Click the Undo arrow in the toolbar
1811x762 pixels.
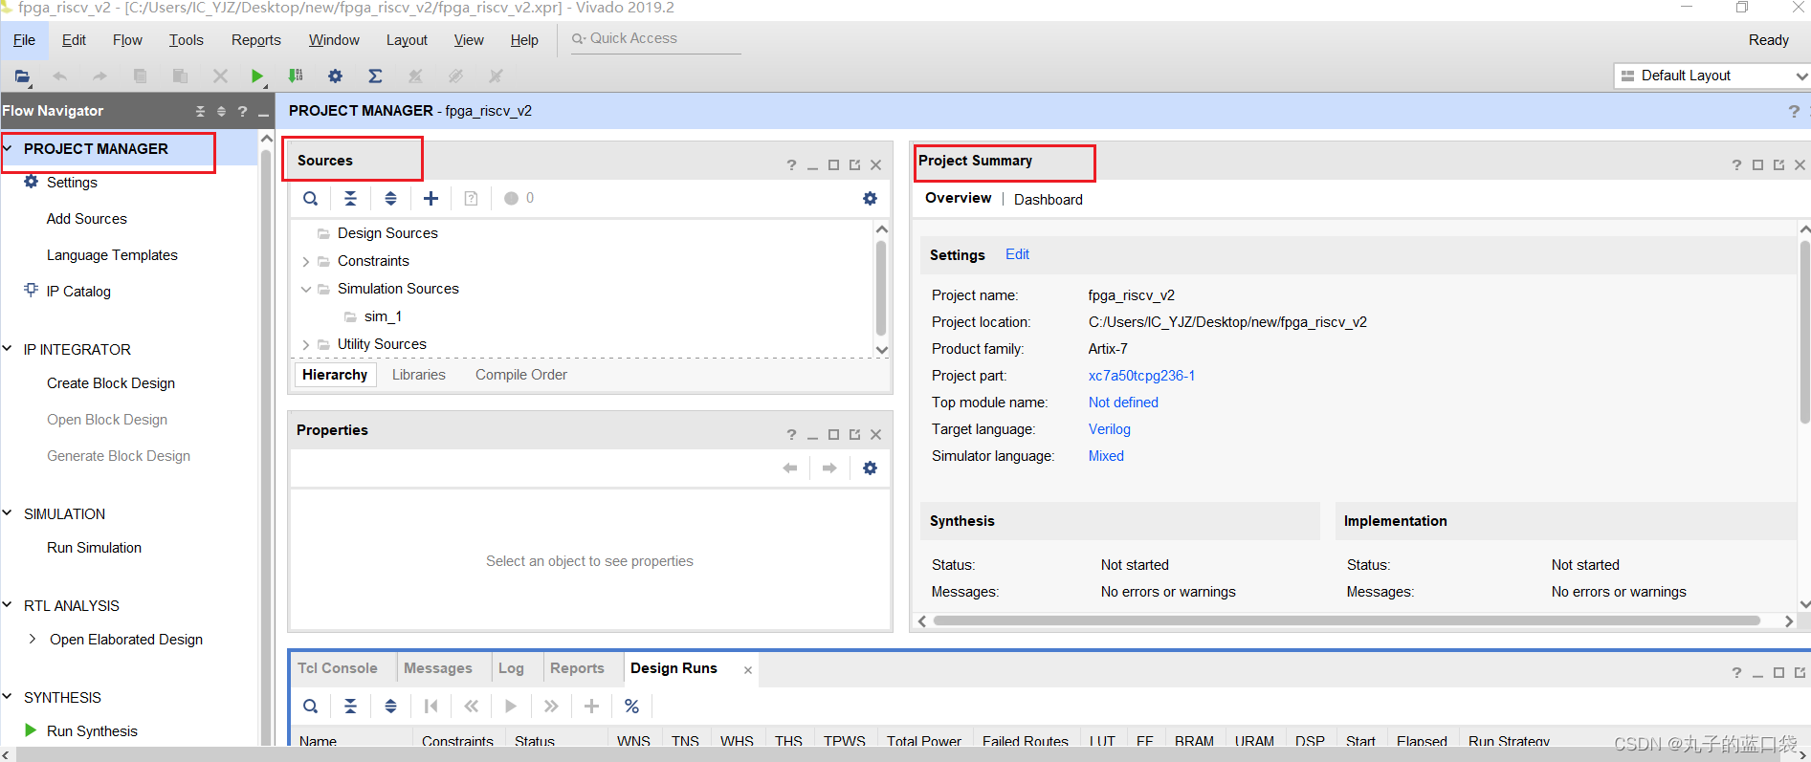pyautogui.click(x=60, y=76)
